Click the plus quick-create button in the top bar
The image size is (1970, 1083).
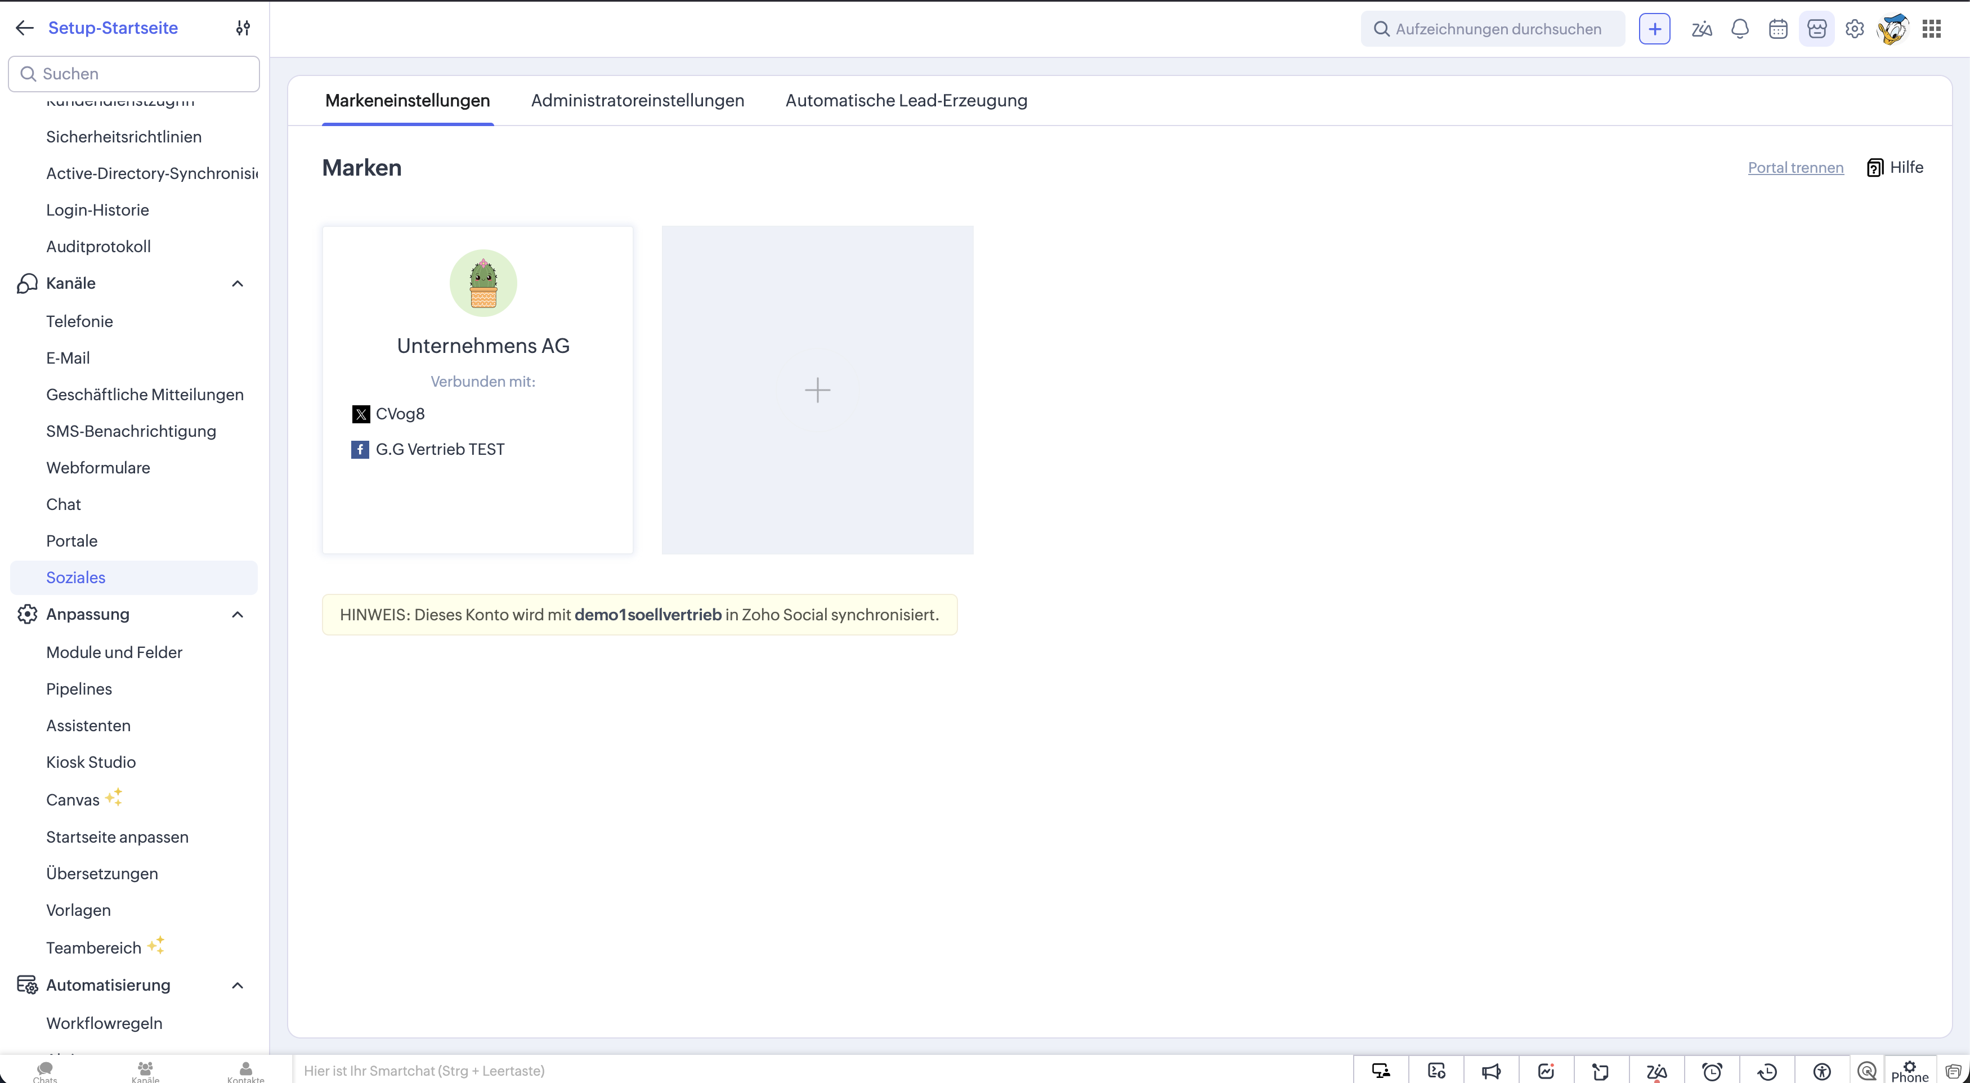pyautogui.click(x=1654, y=29)
